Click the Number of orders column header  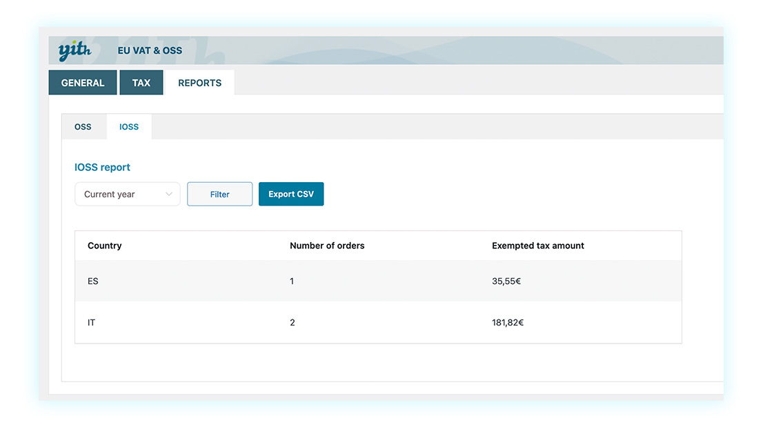(327, 246)
